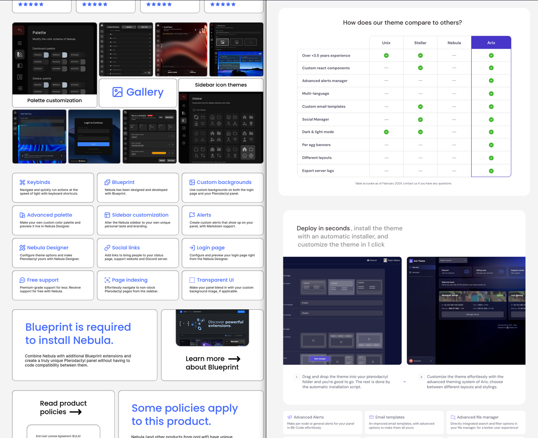Click Stellar checkmark for Custom email templates
The image size is (538, 438).
[420, 107]
